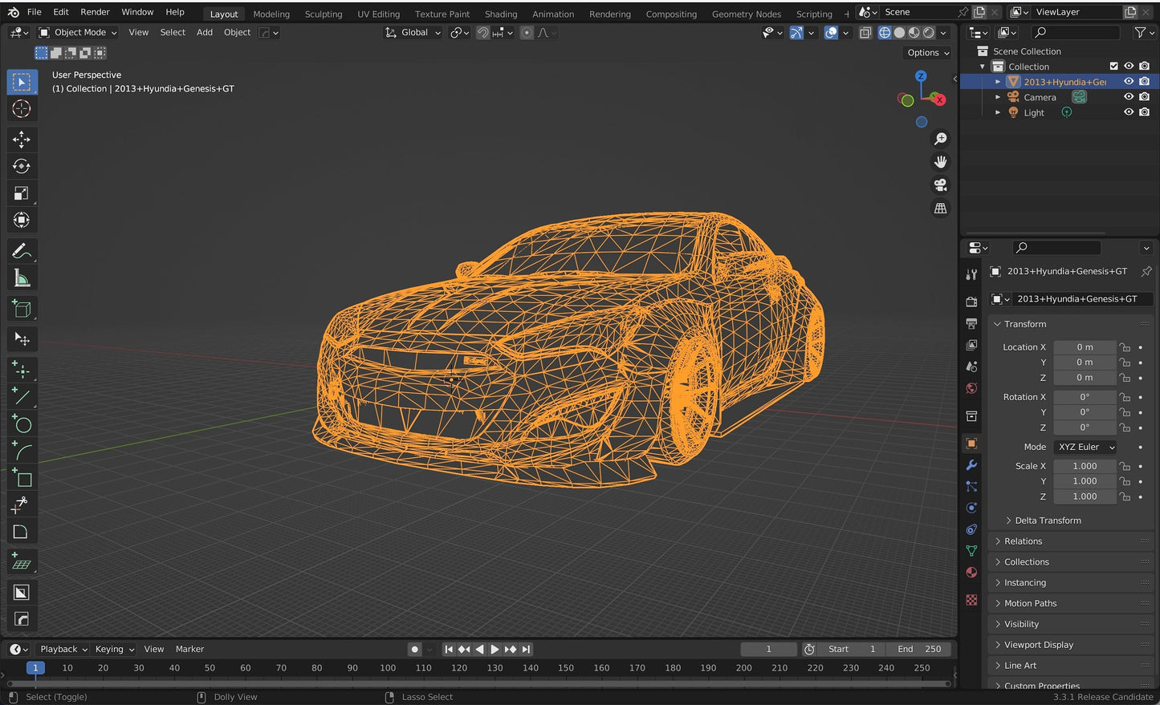Open the Modifier Properties tab

971,465
